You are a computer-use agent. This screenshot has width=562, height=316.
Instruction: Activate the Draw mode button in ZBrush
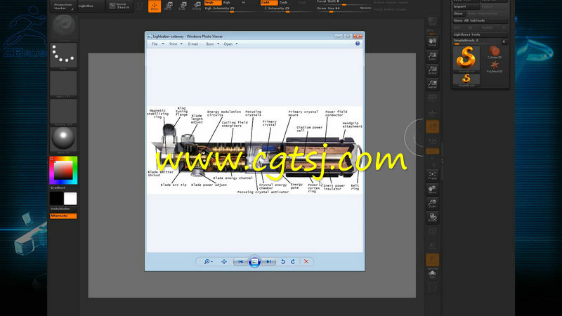point(155,6)
